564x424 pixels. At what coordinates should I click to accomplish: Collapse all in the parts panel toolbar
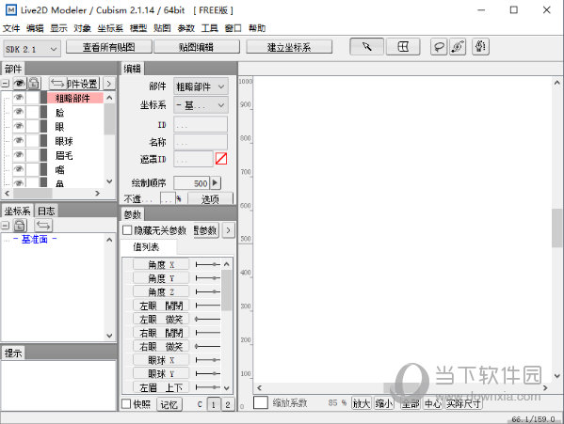[x=5, y=84]
